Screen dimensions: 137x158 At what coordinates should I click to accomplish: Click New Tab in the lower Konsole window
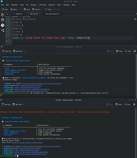click(6, 105)
